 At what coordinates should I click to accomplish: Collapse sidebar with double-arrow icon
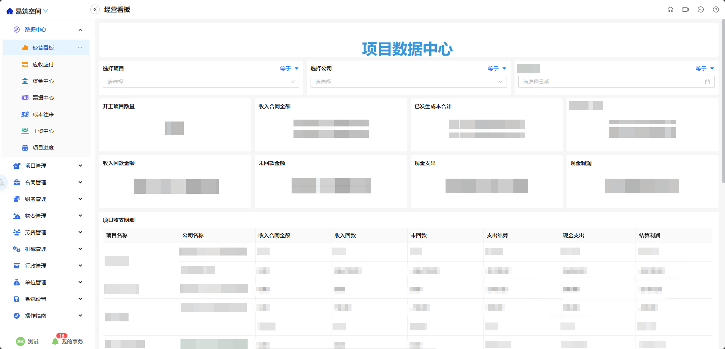(x=95, y=10)
